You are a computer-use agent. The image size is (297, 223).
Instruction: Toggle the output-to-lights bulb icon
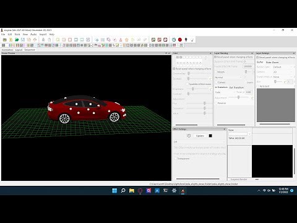click(186, 40)
